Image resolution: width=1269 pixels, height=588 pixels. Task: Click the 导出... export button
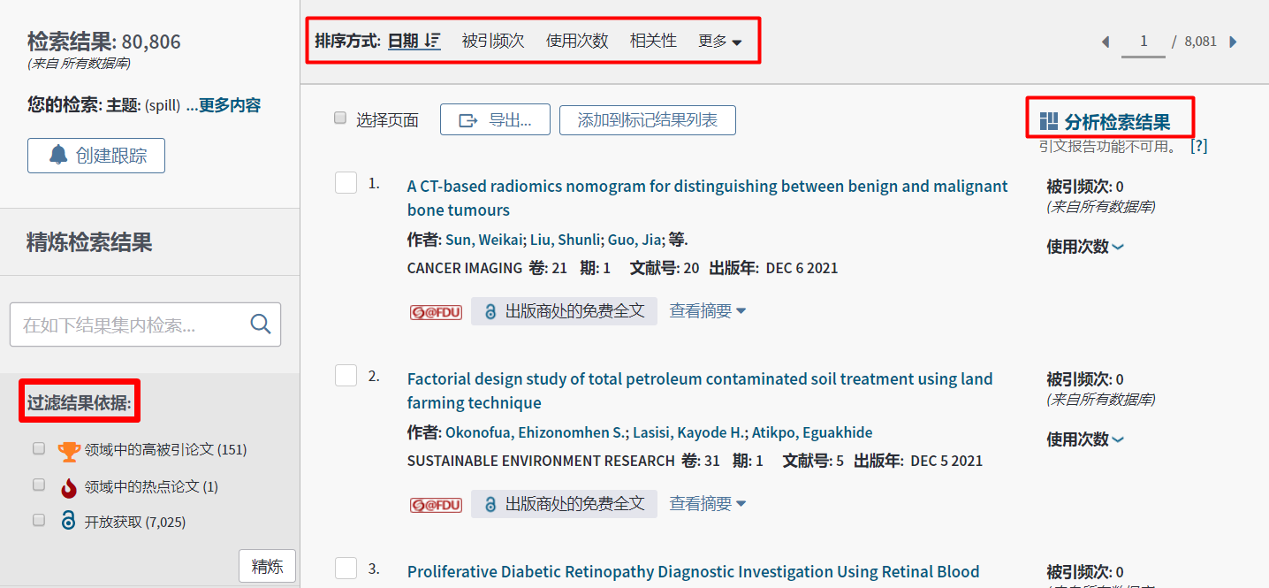(495, 120)
